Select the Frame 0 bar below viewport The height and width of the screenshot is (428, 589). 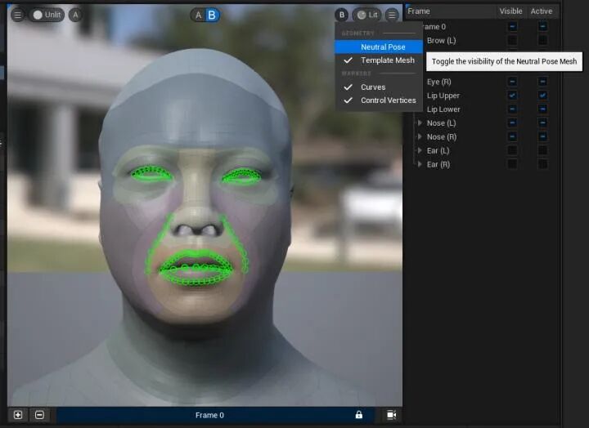[216, 415]
